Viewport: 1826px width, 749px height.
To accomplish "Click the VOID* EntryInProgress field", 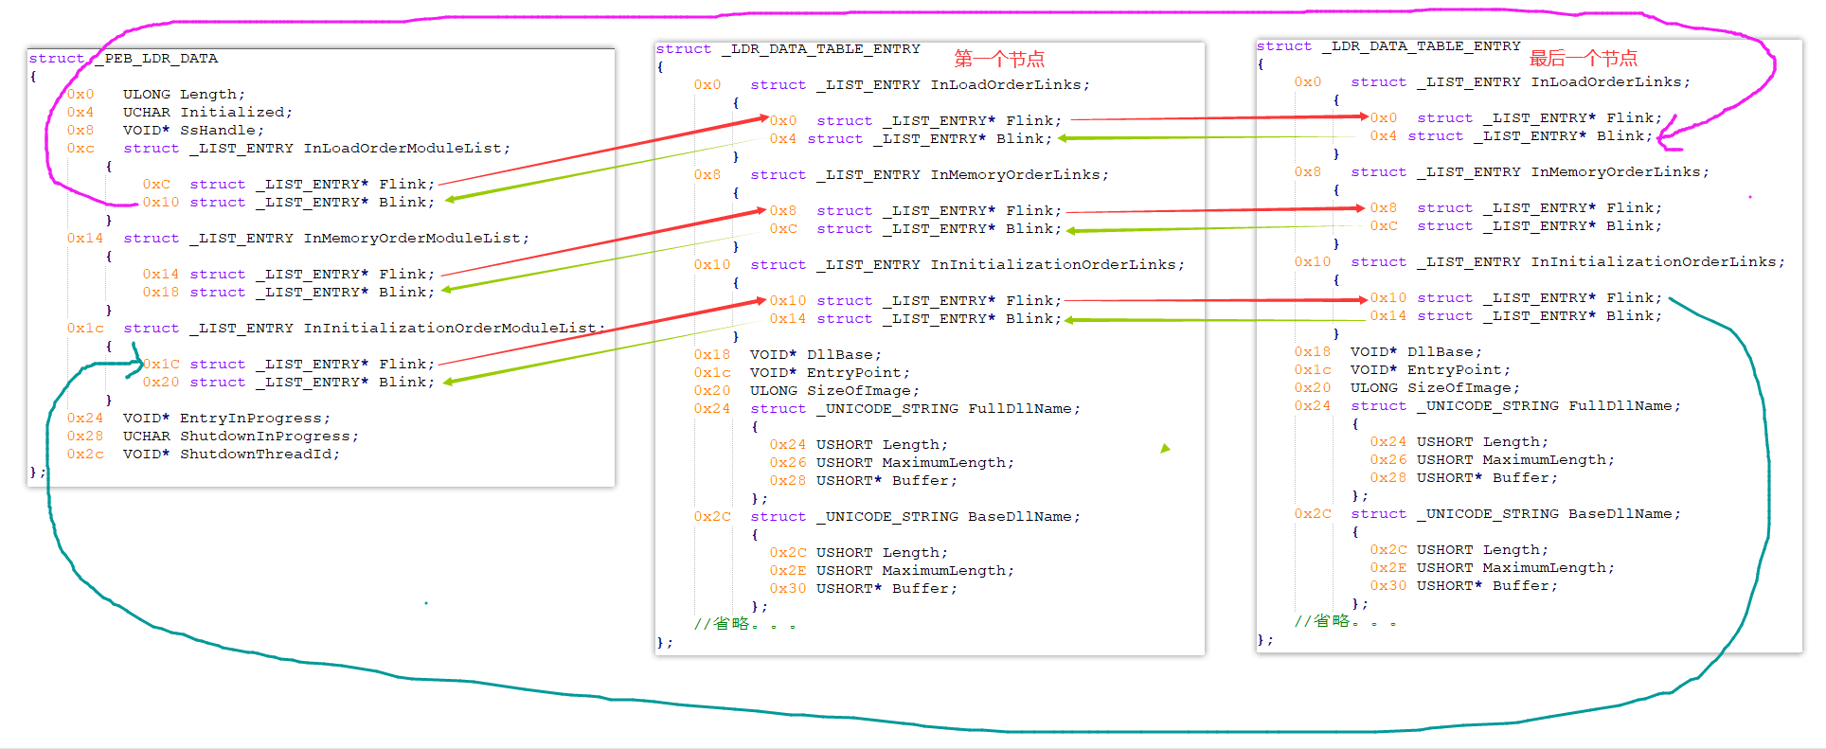I will (226, 419).
